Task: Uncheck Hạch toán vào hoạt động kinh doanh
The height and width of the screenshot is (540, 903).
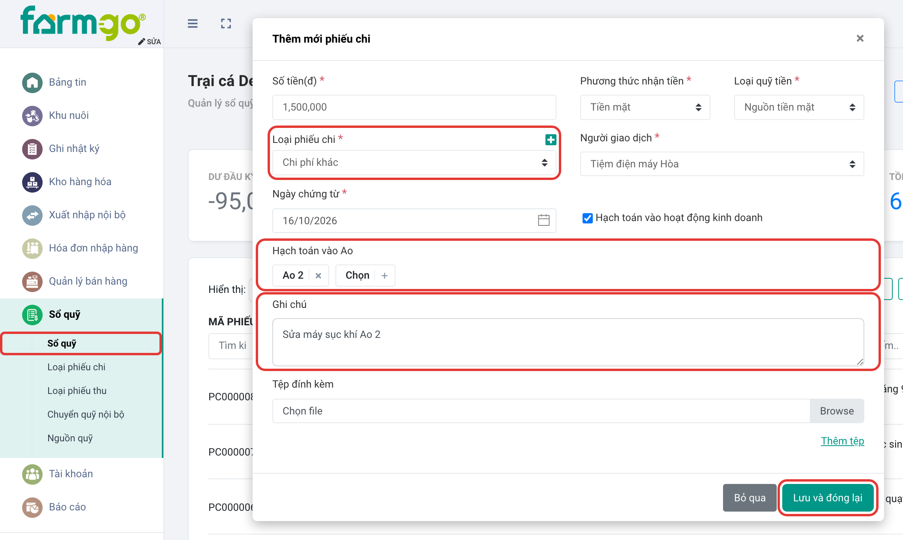Action: pyautogui.click(x=587, y=218)
